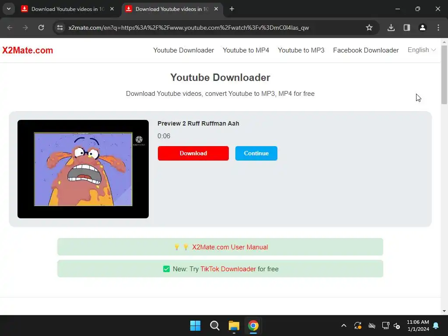Select the second Download Youtube videos tab
This screenshot has width=448, height=336.
[172, 9]
